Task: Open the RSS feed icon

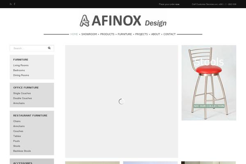Action: click(x=11, y=4)
